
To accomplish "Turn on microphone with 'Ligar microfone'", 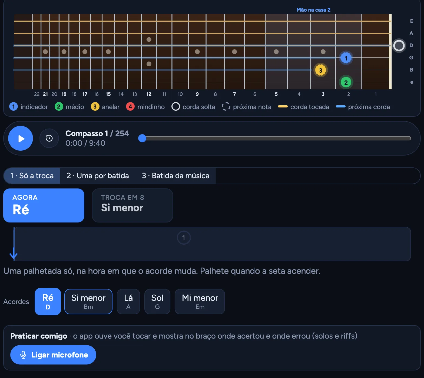I will [53, 355].
